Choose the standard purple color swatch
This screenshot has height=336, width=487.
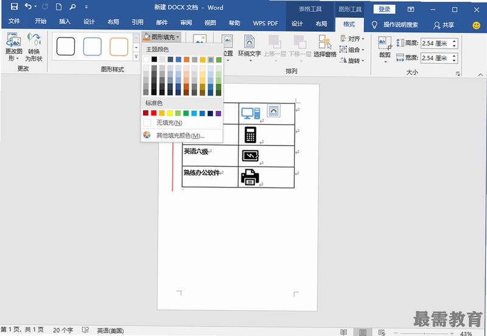[x=219, y=113]
